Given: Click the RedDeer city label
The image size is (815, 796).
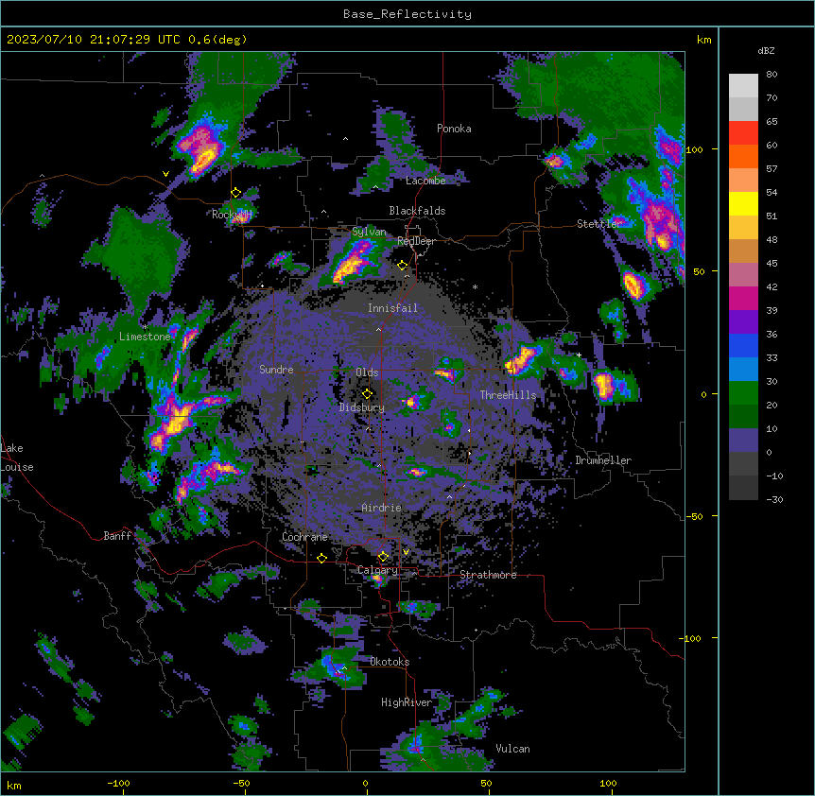Looking at the screenshot, I should pyautogui.click(x=416, y=241).
